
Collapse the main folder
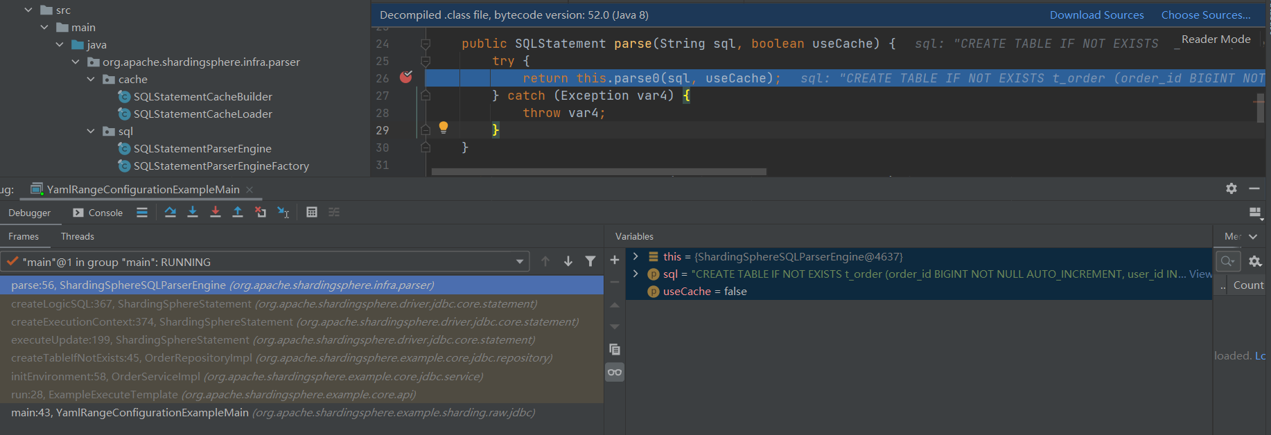(44, 27)
